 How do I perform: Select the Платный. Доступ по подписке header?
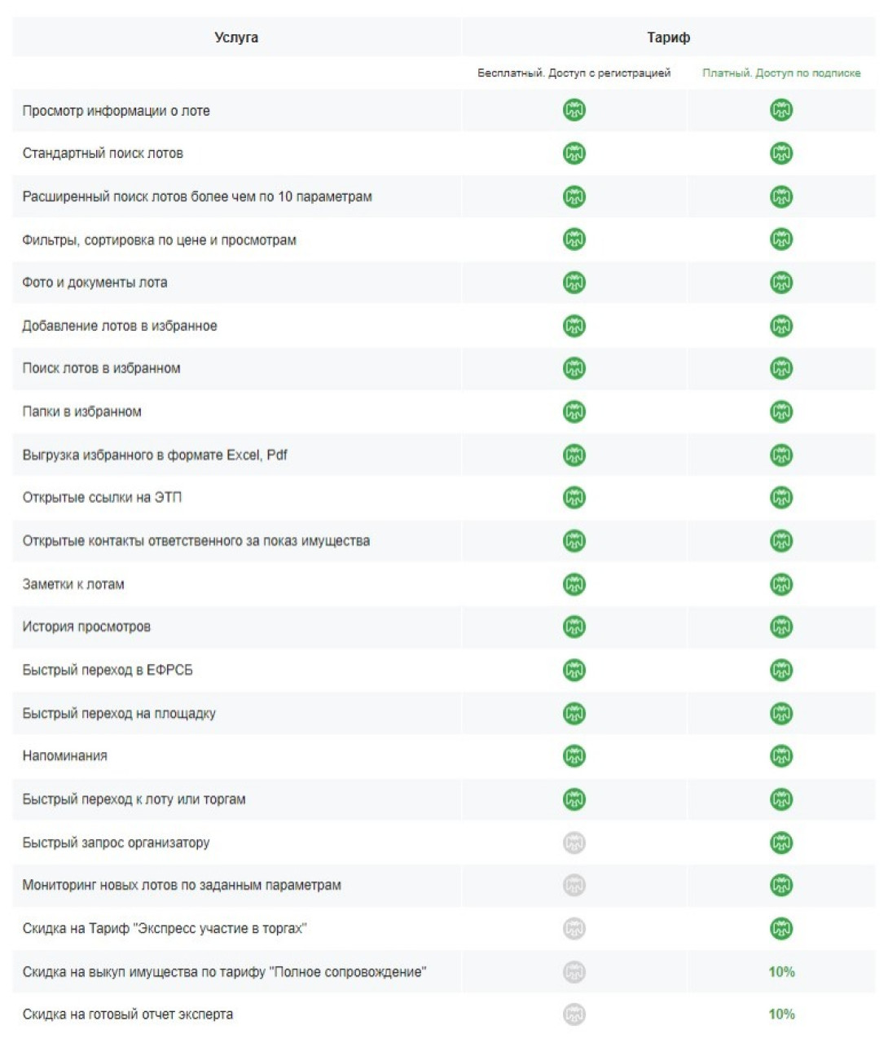781,73
